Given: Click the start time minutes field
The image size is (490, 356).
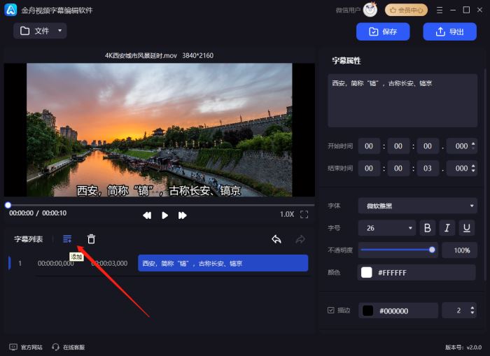Looking at the screenshot, I should [398, 146].
